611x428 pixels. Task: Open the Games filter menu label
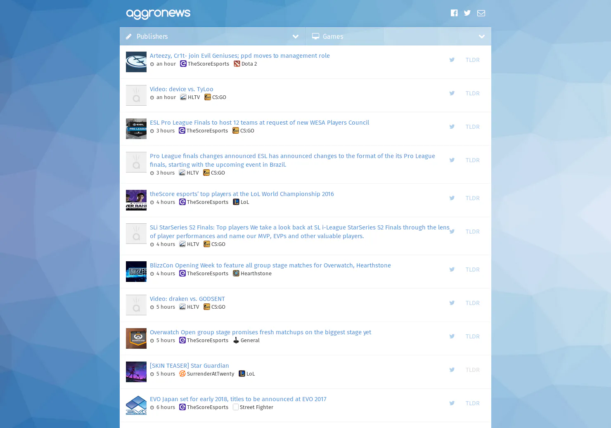pyautogui.click(x=333, y=36)
